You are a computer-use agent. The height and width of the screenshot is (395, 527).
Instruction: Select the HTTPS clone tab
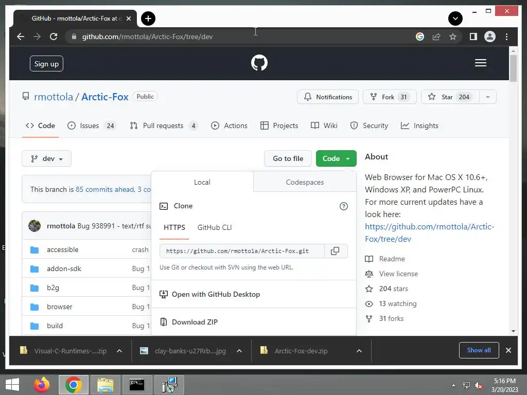174,227
